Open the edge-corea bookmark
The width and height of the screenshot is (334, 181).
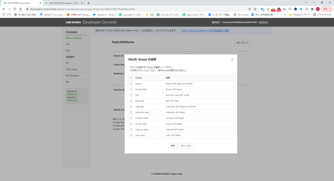click(194, 15)
